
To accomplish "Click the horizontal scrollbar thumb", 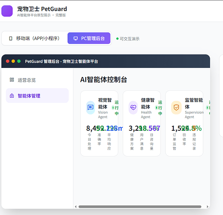I will click(140, 206).
